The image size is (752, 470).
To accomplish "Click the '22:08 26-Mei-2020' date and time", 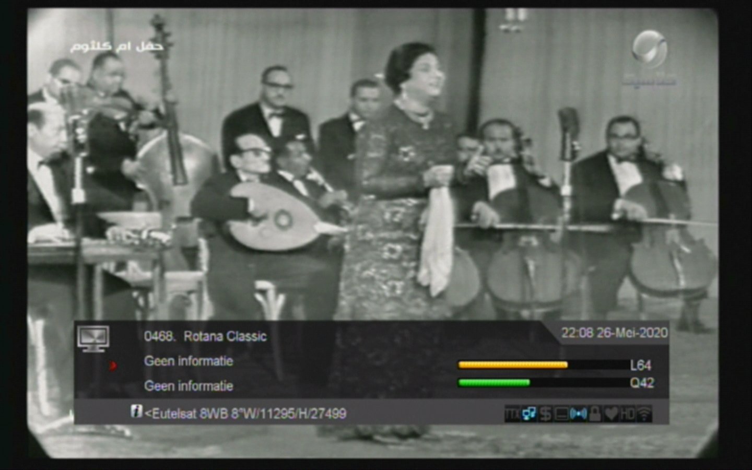I will click(x=614, y=333).
